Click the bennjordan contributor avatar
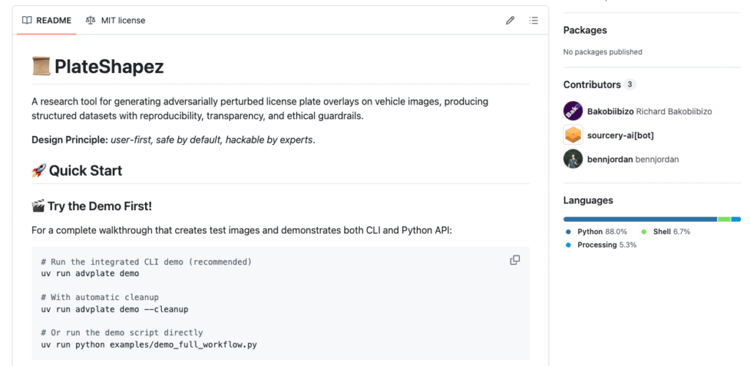 573,159
